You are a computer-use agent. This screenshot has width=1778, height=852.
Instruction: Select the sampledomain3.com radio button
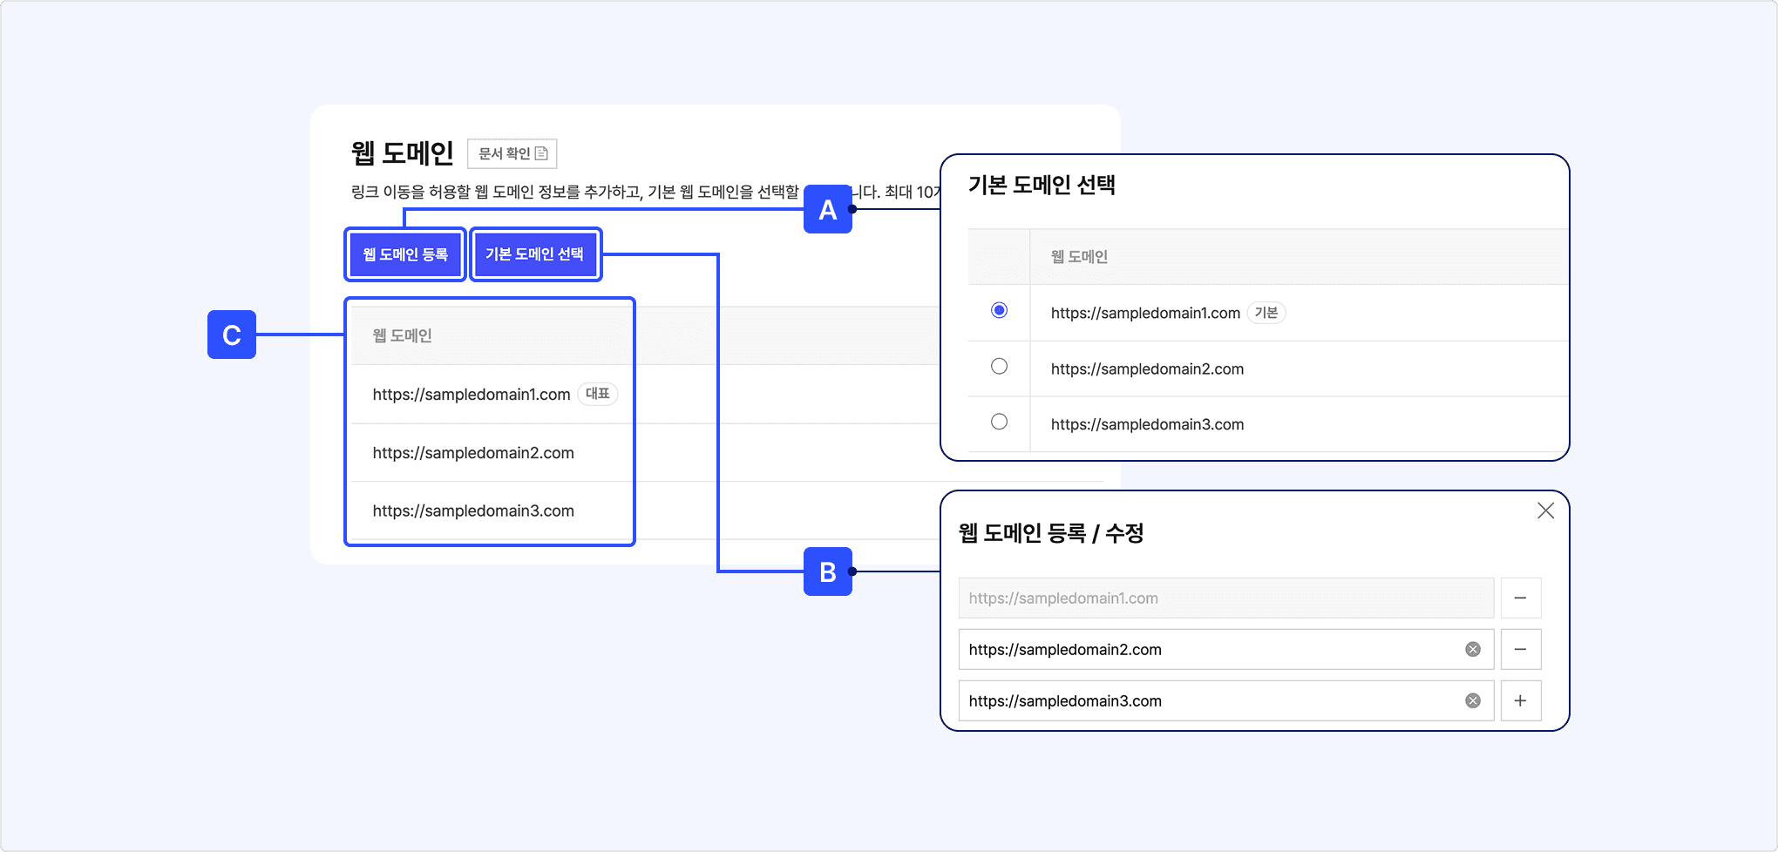[x=999, y=423]
